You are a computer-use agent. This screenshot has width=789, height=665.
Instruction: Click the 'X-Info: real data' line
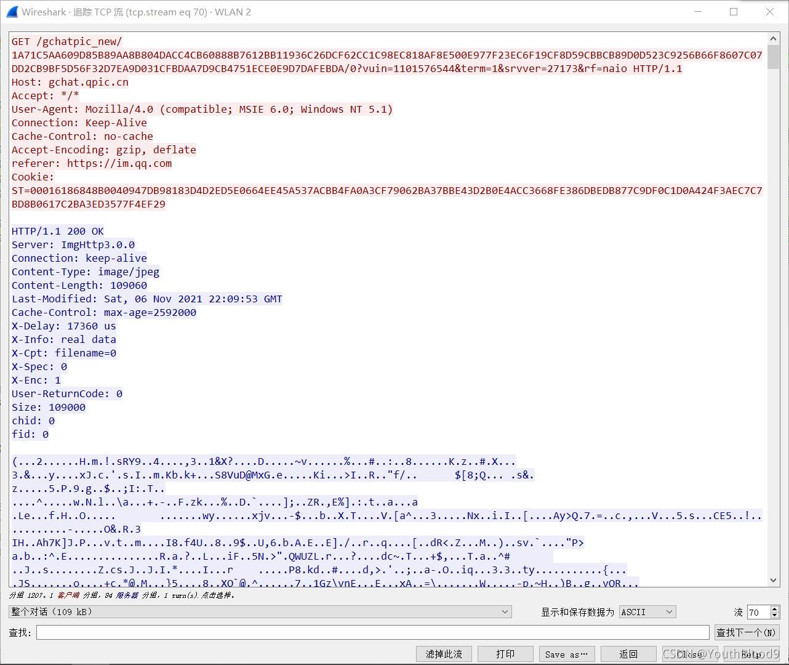click(64, 339)
